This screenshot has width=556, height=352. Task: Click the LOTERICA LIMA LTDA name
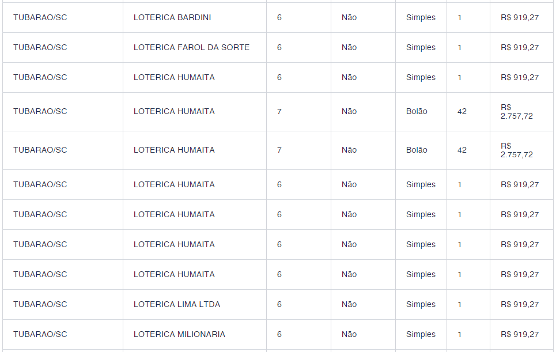[x=177, y=305]
